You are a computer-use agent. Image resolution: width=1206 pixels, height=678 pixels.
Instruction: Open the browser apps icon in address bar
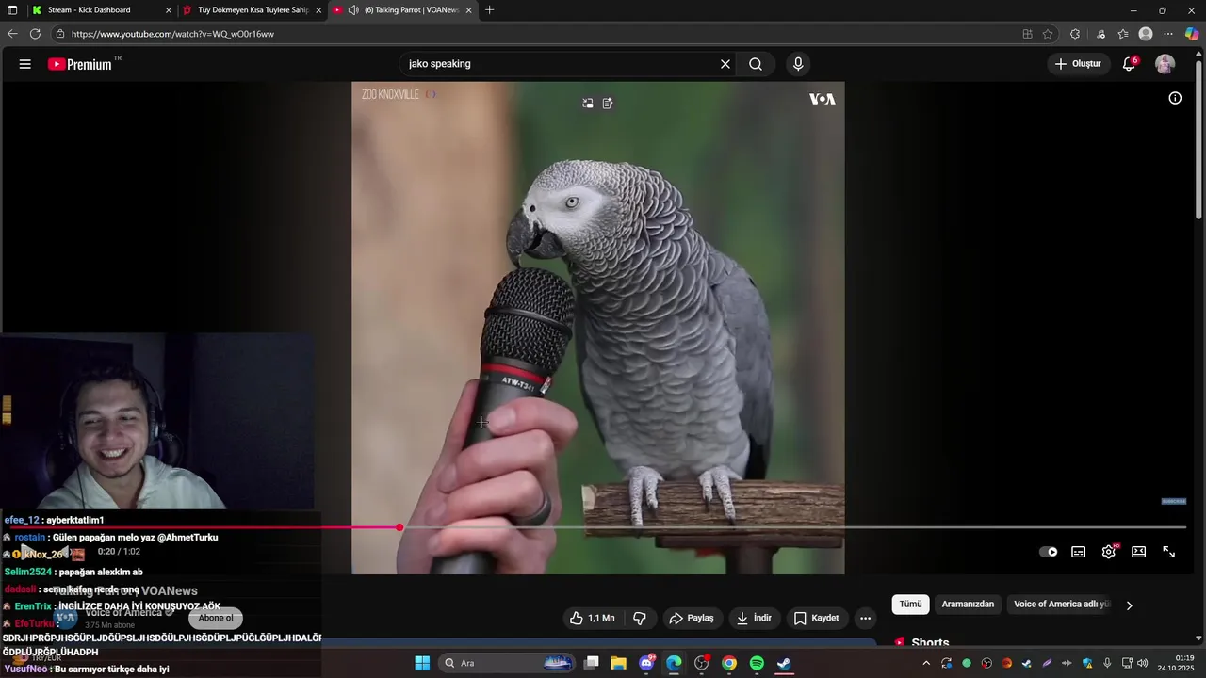pos(1027,34)
